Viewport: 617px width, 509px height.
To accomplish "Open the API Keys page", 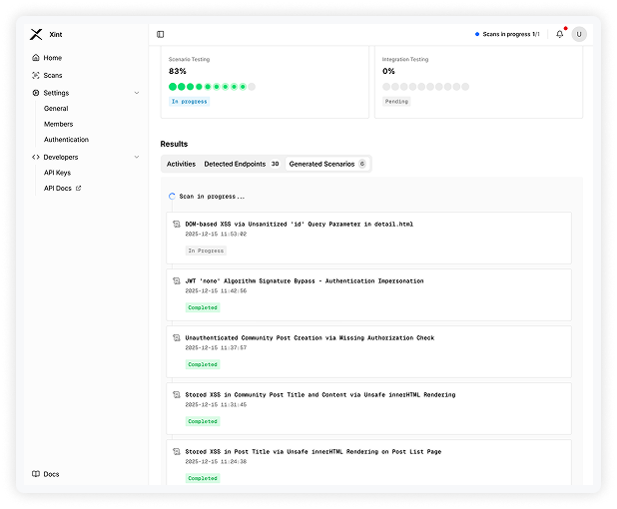I will click(57, 172).
